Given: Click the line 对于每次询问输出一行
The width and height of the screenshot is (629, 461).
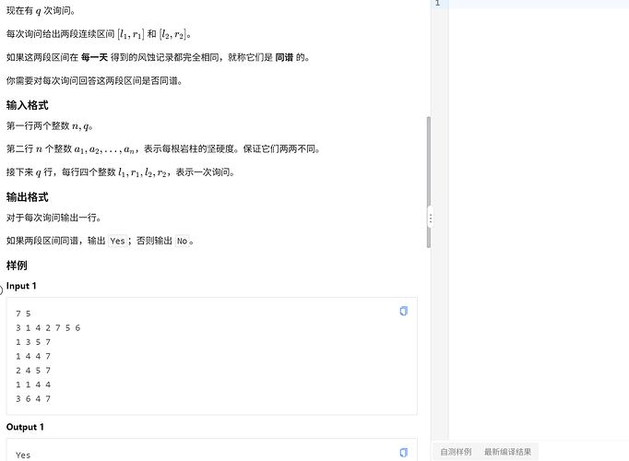Looking at the screenshot, I should (x=54, y=218).
